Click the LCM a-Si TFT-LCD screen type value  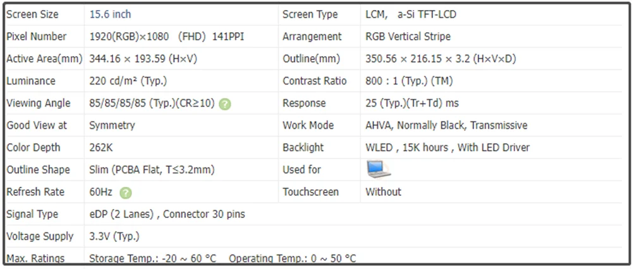411,15
